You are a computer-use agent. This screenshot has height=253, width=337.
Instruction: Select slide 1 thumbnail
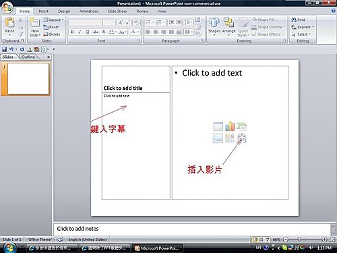click(28, 79)
